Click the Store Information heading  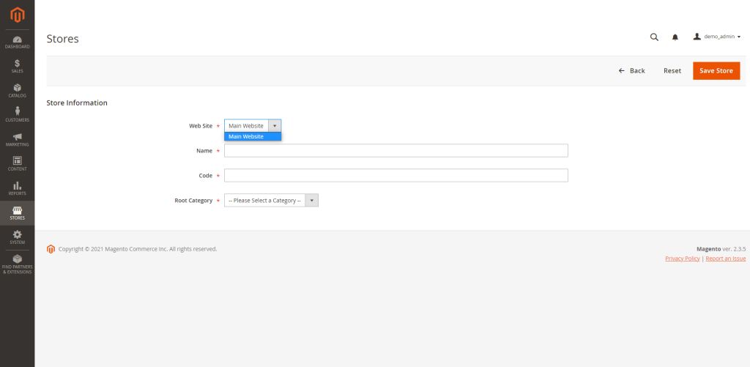coord(77,103)
